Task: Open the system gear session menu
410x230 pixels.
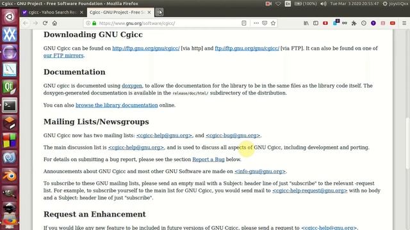Action: 385,4
